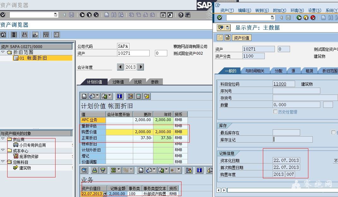Click Exit up-arrow icon in asset browser toolbar
The image size is (338, 197).
pyautogui.click(x=89, y=15)
